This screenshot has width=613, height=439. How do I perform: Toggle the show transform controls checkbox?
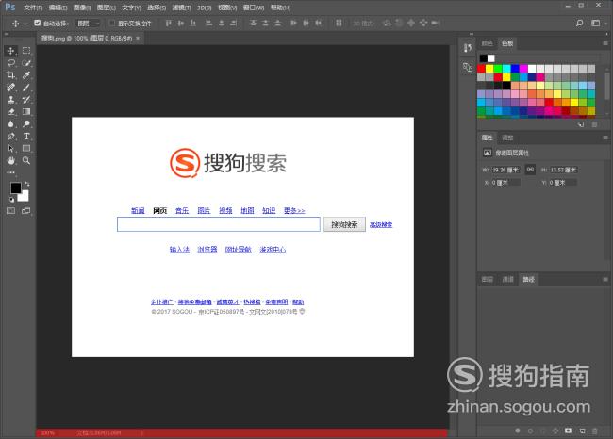pos(112,23)
